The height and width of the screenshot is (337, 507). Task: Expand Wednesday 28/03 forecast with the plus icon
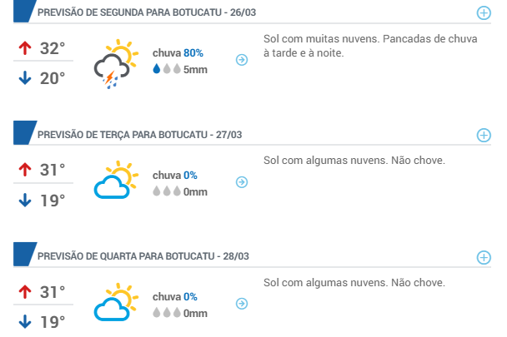[x=484, y=257]
